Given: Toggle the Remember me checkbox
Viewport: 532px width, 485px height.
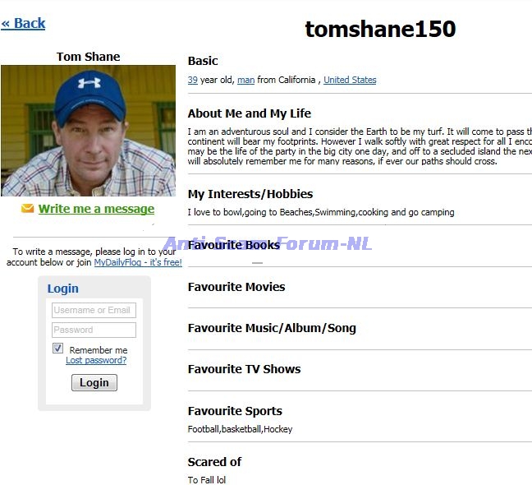Looking at the screenshot, I should pos(58,349).
